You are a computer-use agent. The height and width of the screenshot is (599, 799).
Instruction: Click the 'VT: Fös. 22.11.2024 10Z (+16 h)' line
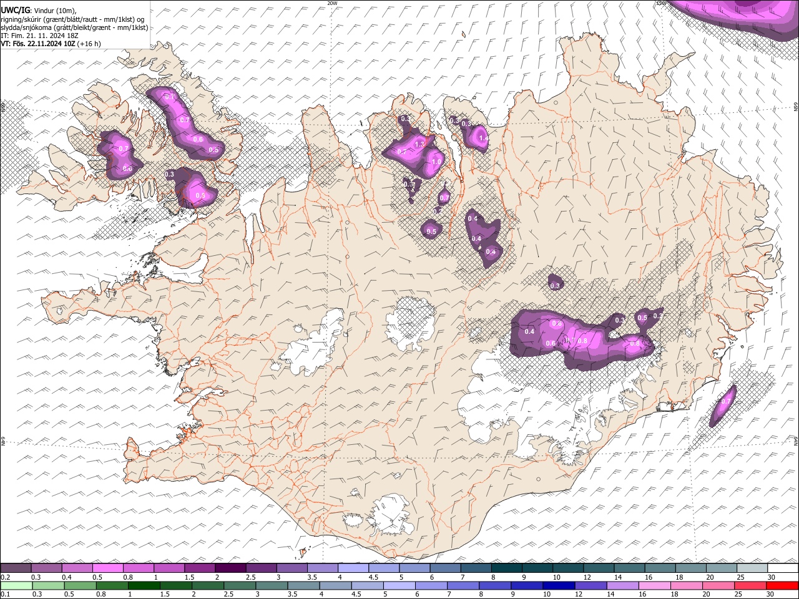(51, 44)
